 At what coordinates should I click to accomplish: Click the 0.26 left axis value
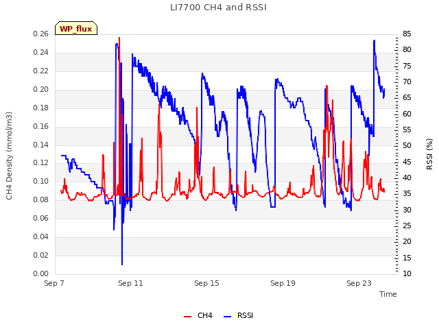pyautogui.click(x=41, y=34)
